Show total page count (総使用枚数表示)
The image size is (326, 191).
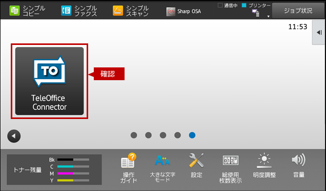[230, 169]
